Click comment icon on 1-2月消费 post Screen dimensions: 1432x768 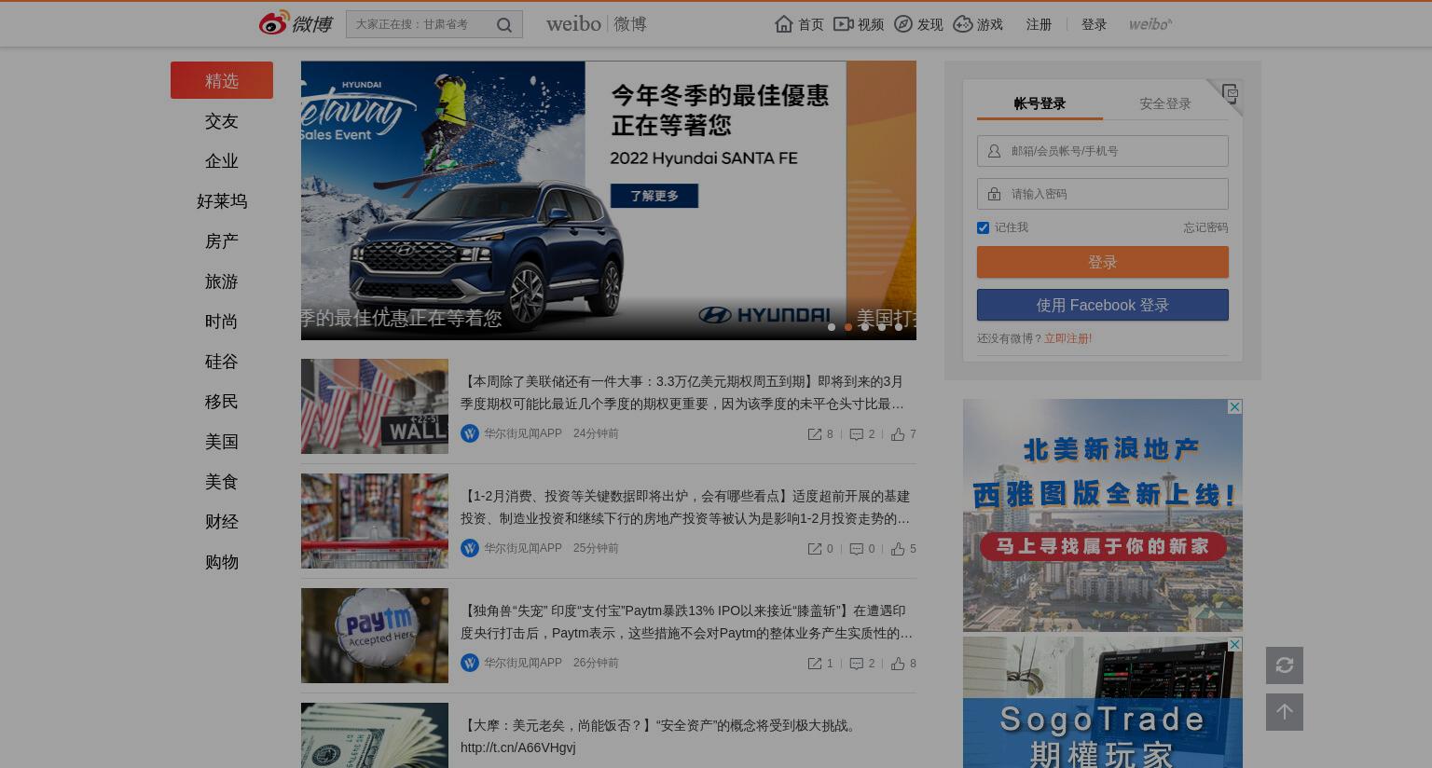click(856, 549)
